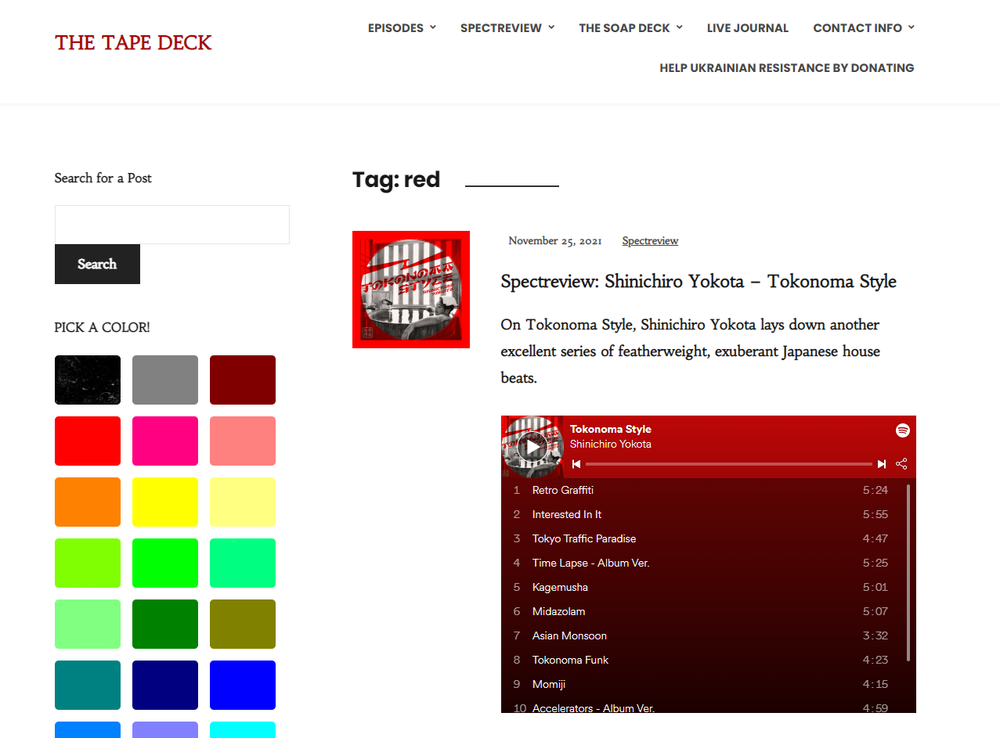Open the Spectreview nav menu item
1000x738 pixels.
[x=501, y=28]
